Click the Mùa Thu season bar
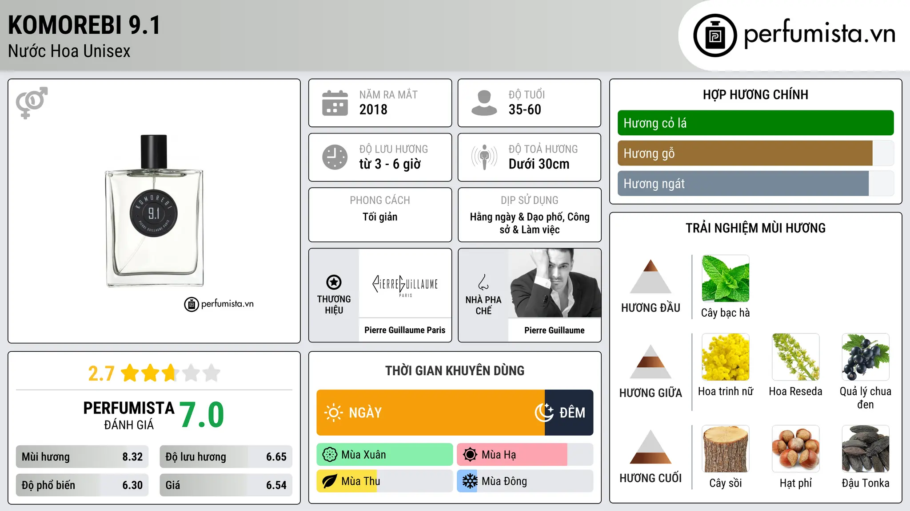The height and width of the screenshot is (511, 910). tap(385, 481)
